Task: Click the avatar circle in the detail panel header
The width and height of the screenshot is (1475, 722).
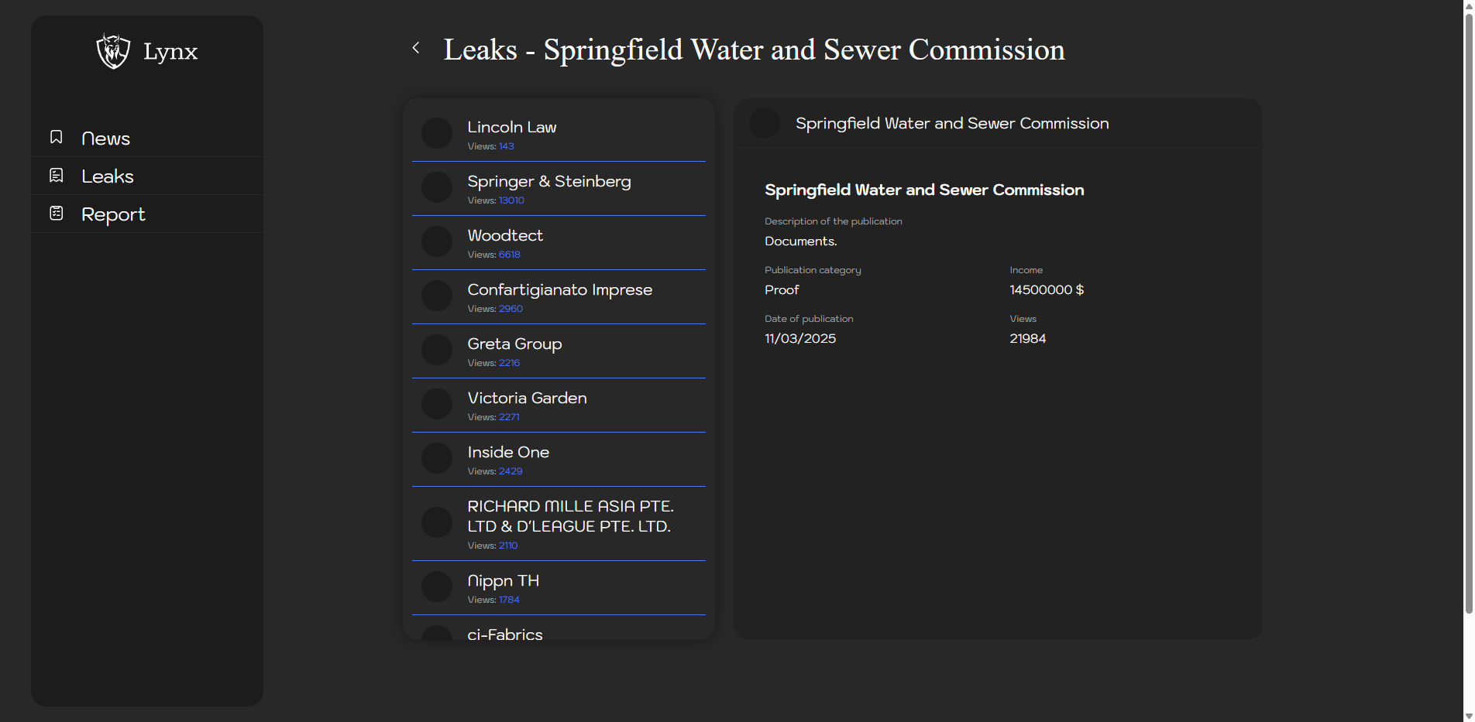Action: (765, 123)
